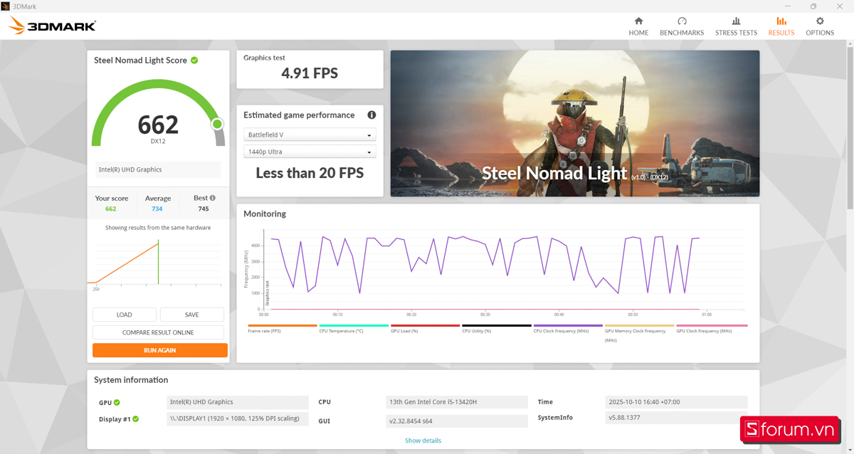Click the Display #1 value field

(238, 419)
